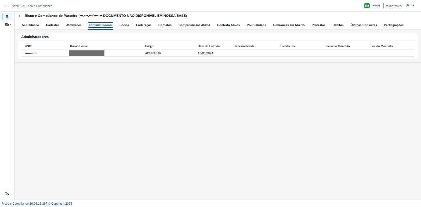Open the Débitos tab

338,25
